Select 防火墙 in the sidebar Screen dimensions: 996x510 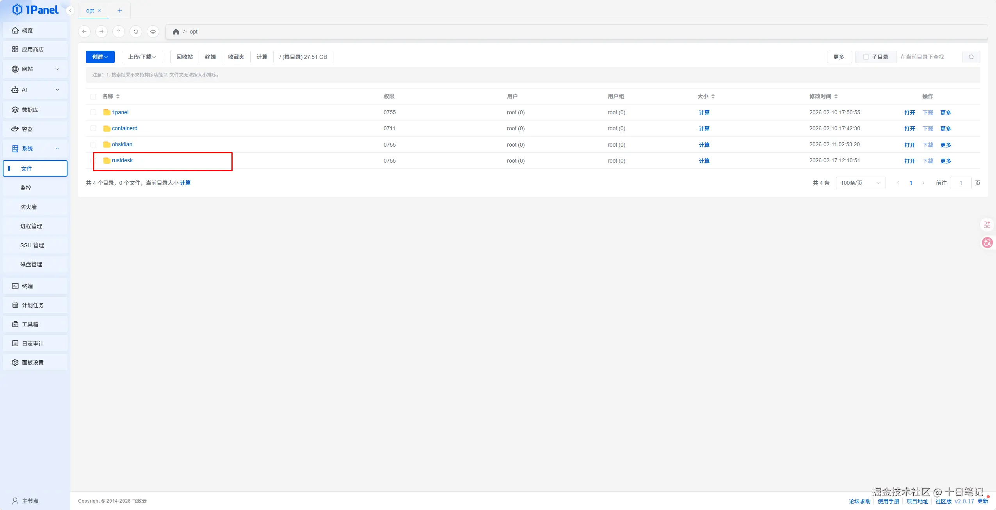coord(28,207)
